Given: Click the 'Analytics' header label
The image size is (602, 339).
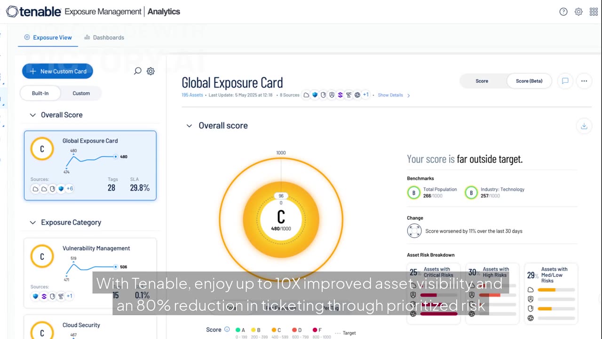Looking at the screenshot, I should click(164, 12).
